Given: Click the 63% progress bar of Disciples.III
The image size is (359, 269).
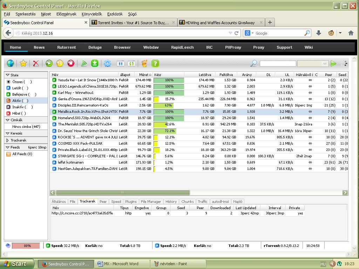Looking at the screenshot, I should (169, 105).
